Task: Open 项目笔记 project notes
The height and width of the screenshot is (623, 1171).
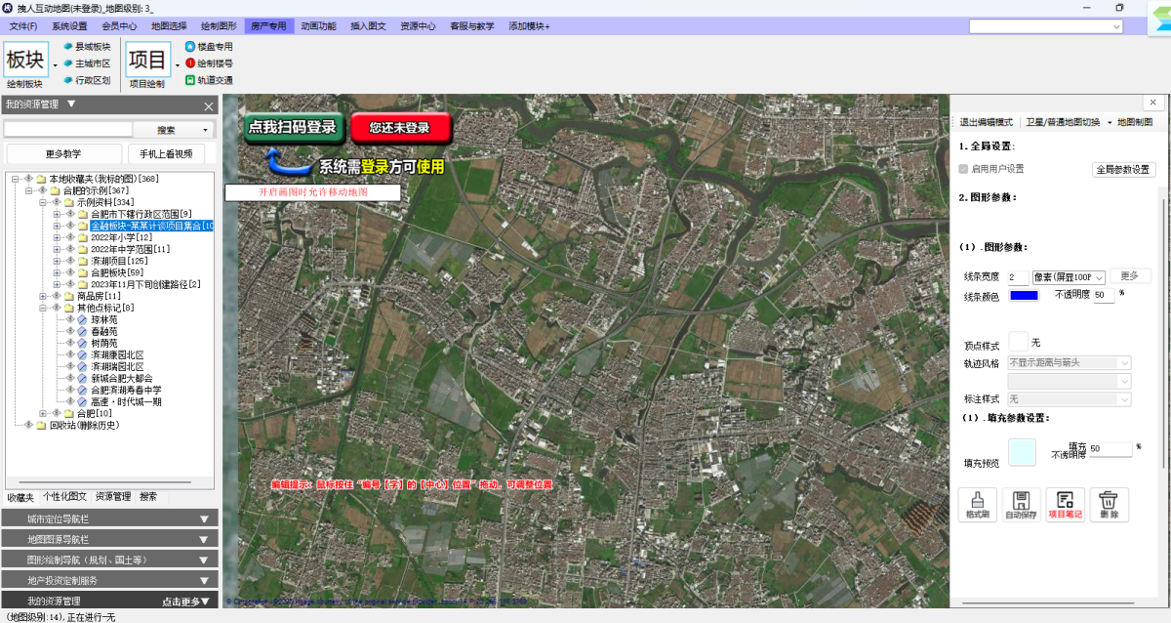Action: [1065, 504]
